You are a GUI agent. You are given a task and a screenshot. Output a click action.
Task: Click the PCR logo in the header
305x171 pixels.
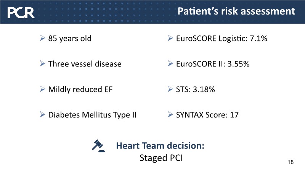(21, 13)
